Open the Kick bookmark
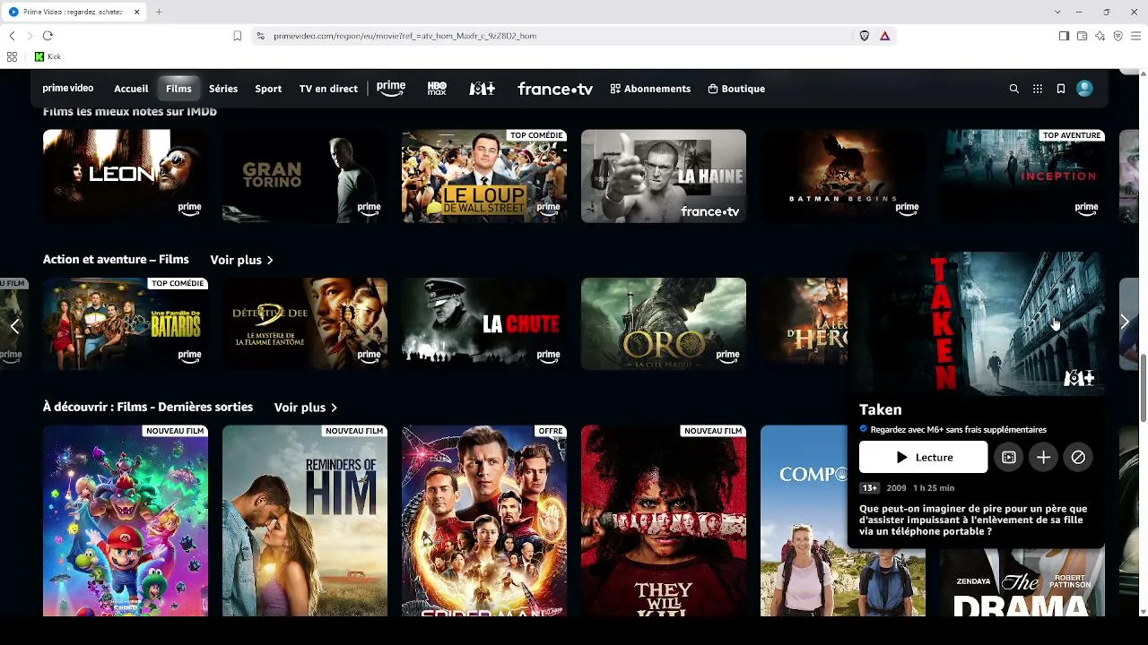Image resolution: width=1148 pixels, height=645 pixels. pos(48,56)
